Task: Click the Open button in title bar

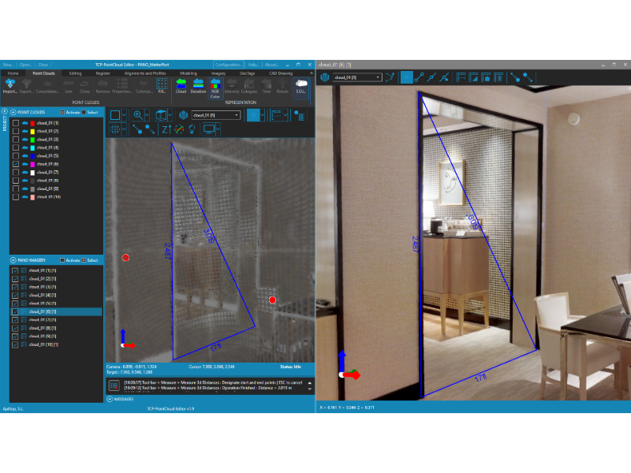Action: [x=26, y=65]
